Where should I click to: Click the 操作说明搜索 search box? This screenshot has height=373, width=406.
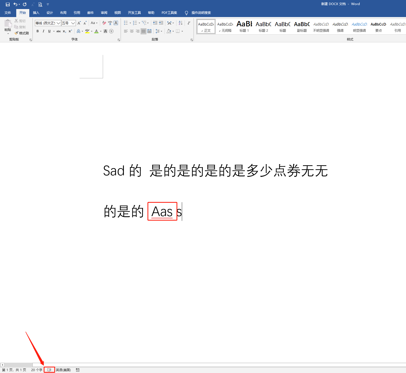[x=201, y=13]
